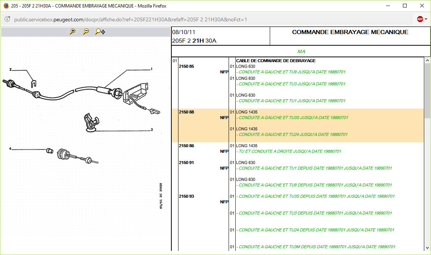Click callout number 2 on the diagram
This screenshot has width=431, height=255.
tap(10, 69)
